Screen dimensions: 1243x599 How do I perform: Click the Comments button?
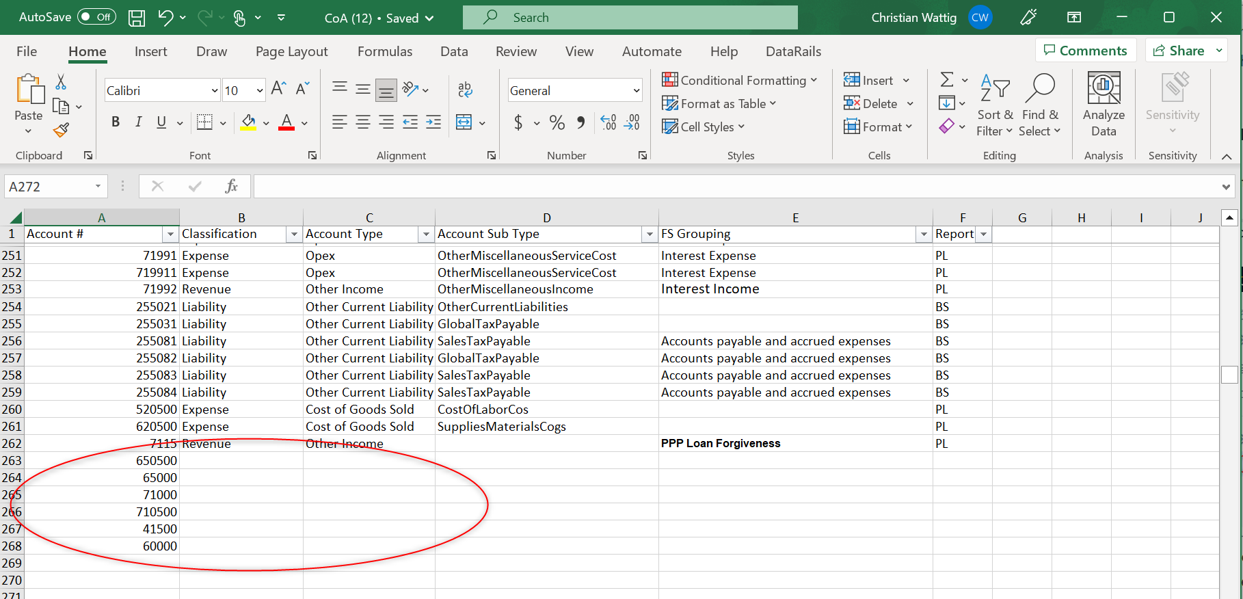[1086, 51]
